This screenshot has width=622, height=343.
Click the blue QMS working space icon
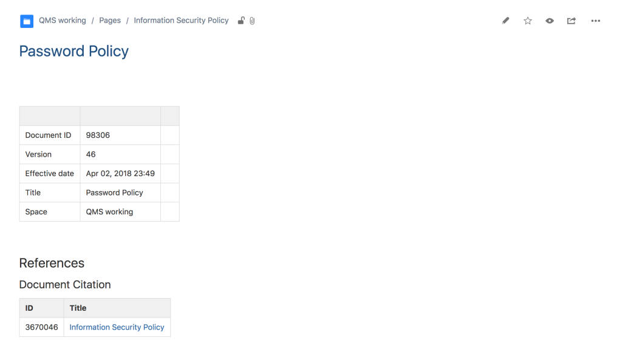tap(27, 21)
